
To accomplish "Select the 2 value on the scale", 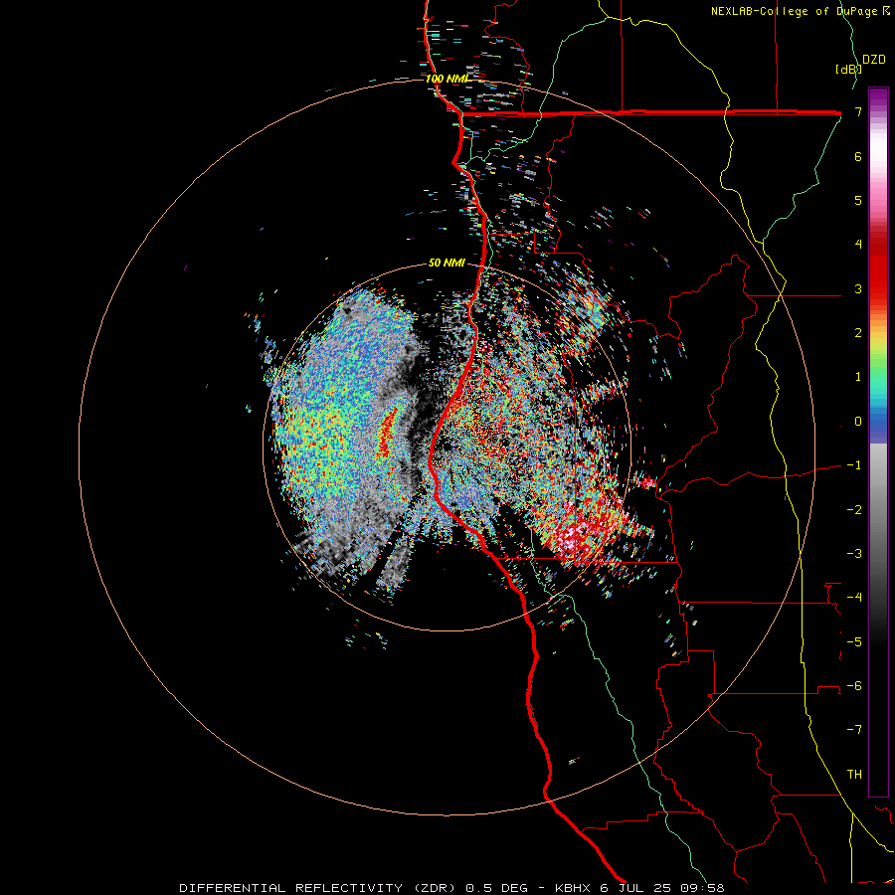I will click(858, 333).
